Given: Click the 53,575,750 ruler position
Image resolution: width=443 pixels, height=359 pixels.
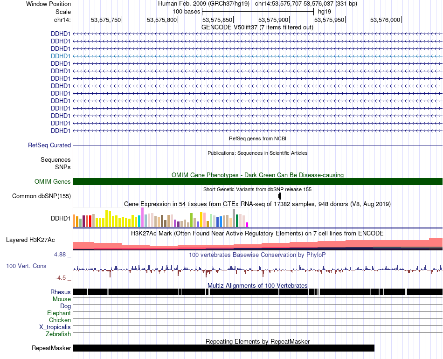Looking at the screenshot, I should point(106,20).
